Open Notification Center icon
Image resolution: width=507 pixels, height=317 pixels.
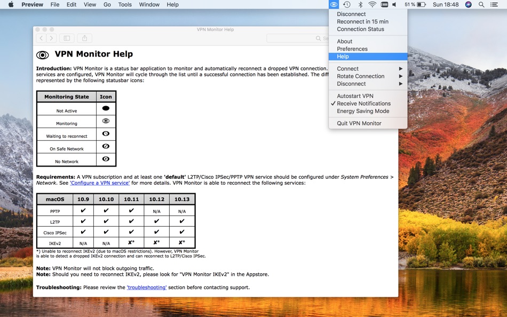pyautogui.click(x=494, y=4)
